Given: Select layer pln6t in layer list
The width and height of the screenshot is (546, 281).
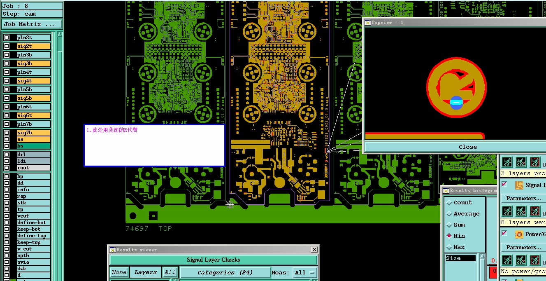Looking at the screenshot, I should 34,107.
